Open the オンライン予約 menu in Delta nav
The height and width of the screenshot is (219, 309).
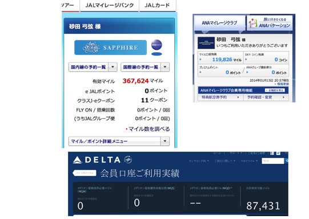click(199, 161)
